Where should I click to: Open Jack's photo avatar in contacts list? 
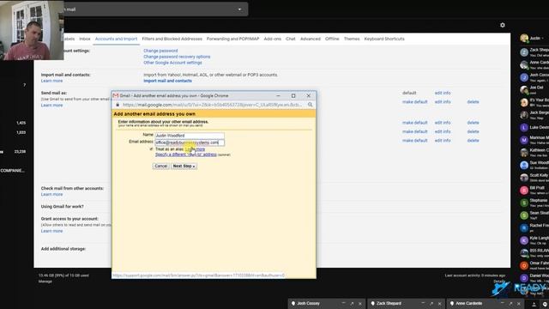[524, 115]
